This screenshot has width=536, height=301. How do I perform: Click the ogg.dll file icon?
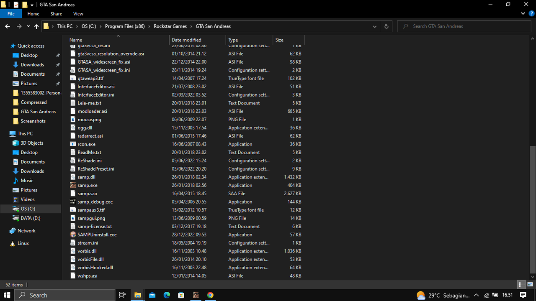pos(73,128)
